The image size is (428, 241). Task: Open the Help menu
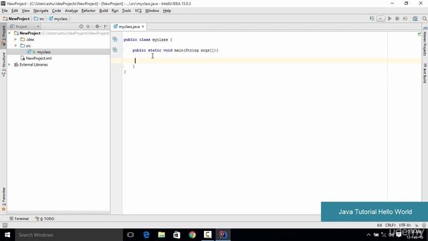(x=167, y=11)
